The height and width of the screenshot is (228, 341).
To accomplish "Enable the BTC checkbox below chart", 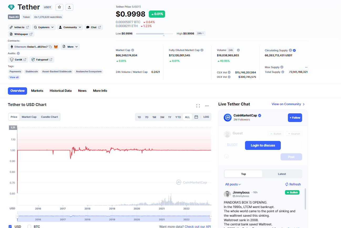I will coord(29,226).
